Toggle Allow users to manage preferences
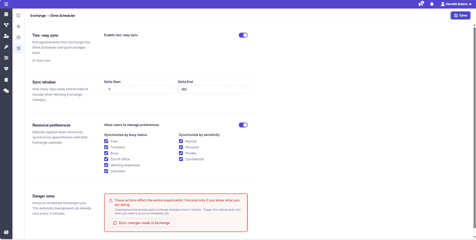476x240 pixels. 243,125
